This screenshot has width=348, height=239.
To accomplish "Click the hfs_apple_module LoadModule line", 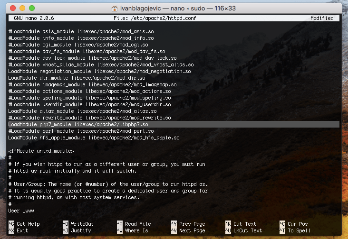I will click(x=94, y=138).
